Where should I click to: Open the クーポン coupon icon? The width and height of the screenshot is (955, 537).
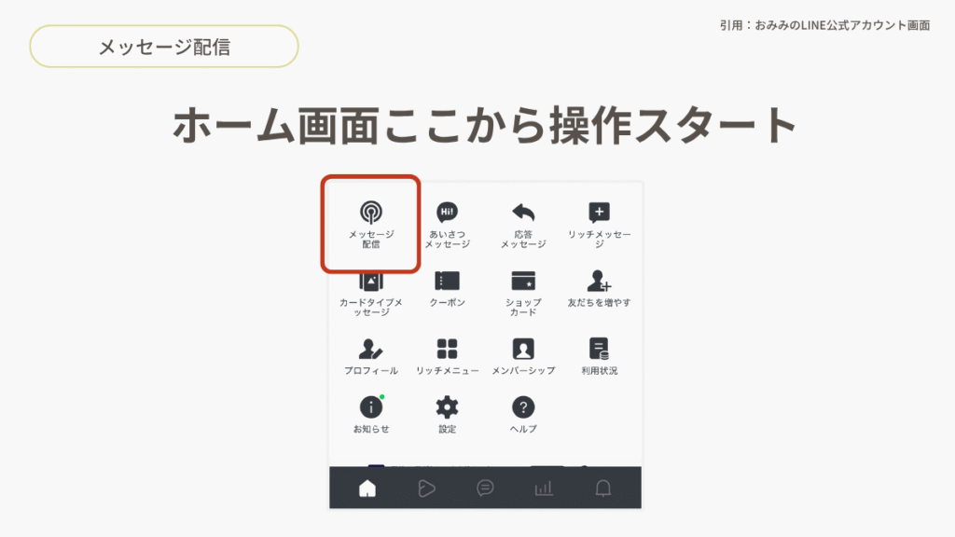(x=448, y=282)
